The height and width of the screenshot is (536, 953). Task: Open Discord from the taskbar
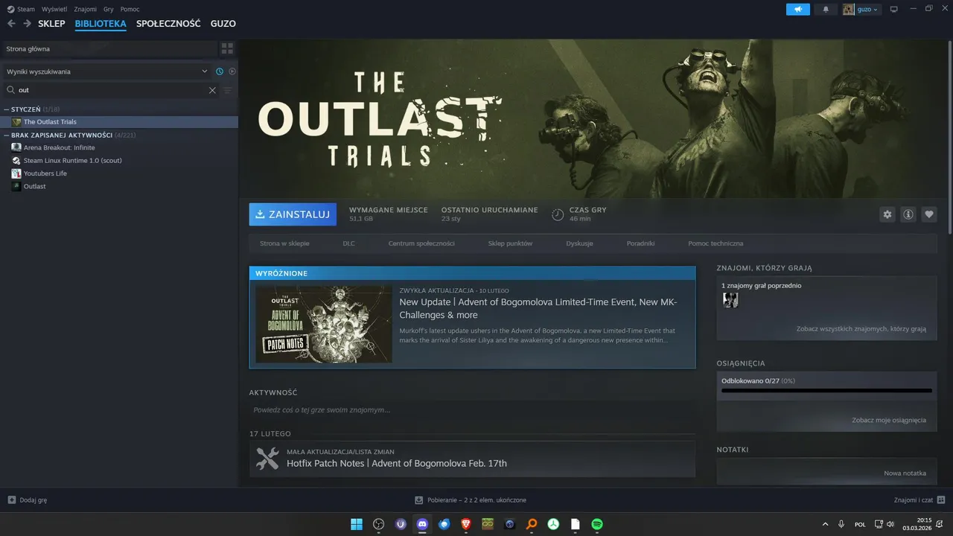[x=422, y=524]
